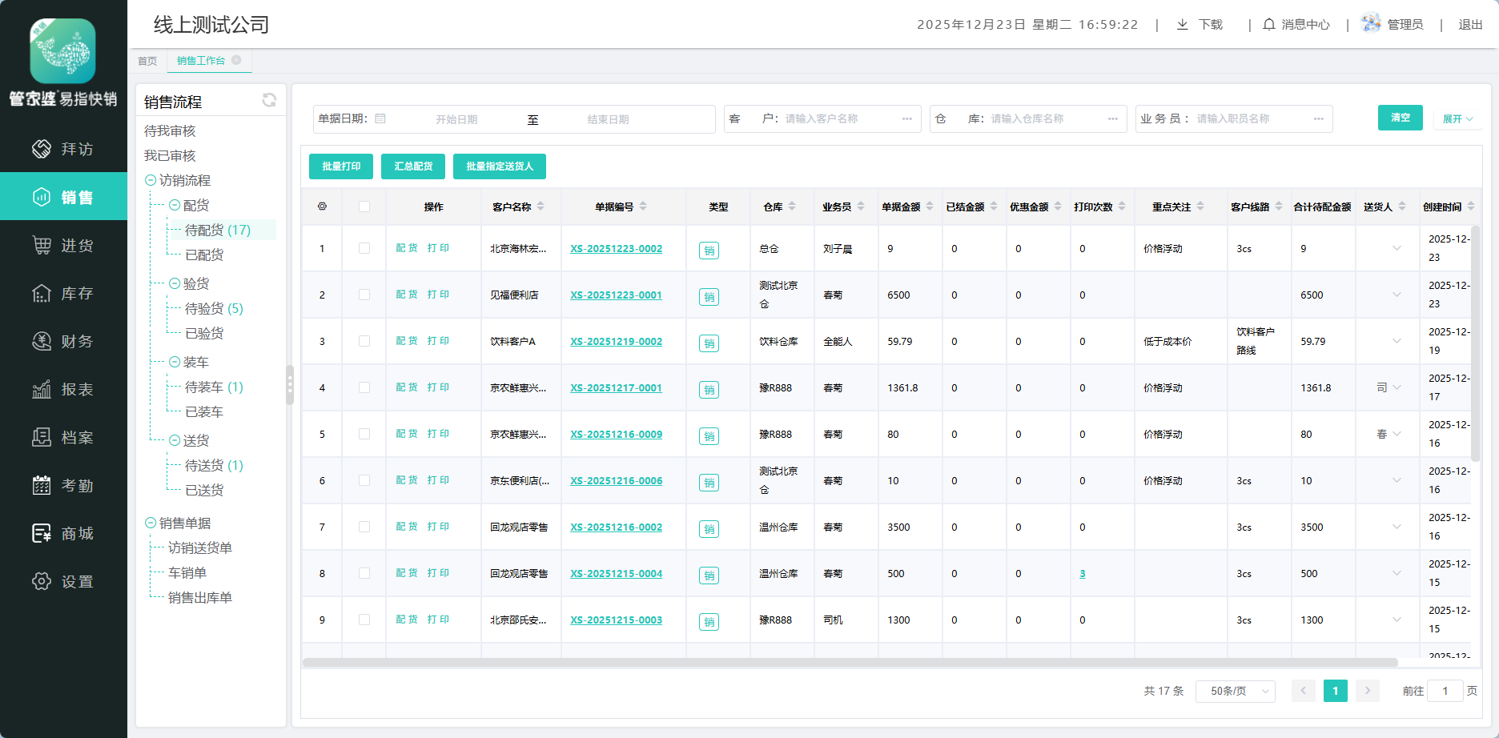Open the 拜访 visit module
The image size is (1499, 738).
click(63, 149)
